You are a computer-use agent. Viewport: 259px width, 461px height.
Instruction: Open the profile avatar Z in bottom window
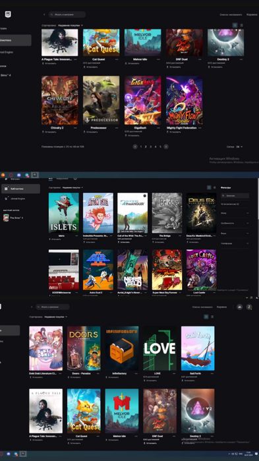pyautogui.click(x=249, y=307)
